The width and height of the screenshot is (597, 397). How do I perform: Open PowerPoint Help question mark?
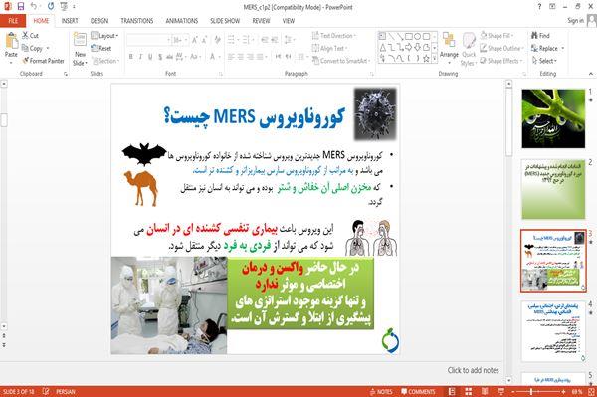coord(539,7)
